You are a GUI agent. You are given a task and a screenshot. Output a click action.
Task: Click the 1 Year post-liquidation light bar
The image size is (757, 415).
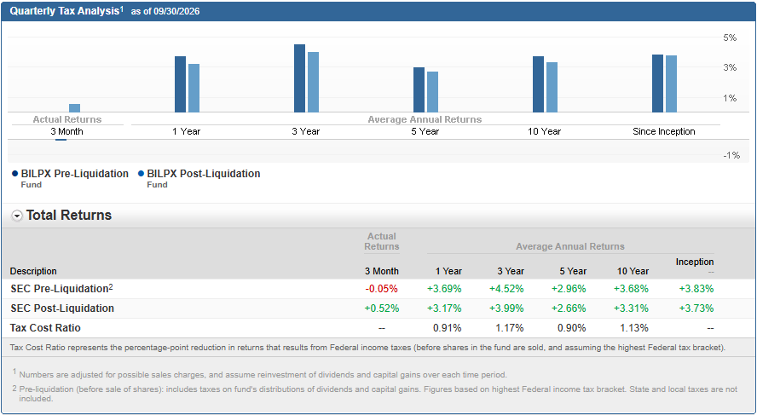click(x=194, y=89)
